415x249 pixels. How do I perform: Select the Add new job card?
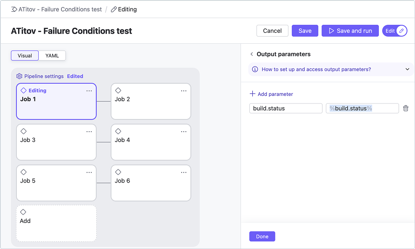[56, 223]
